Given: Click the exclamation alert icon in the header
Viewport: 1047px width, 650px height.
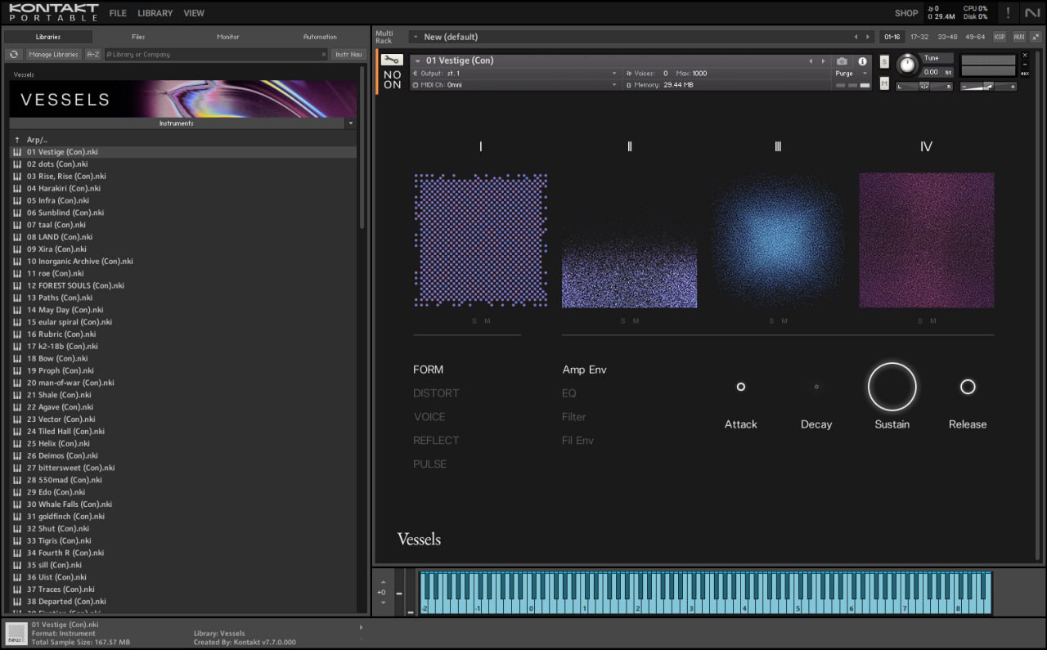Looking at the screenshot, I should (x=1008, y=13).
